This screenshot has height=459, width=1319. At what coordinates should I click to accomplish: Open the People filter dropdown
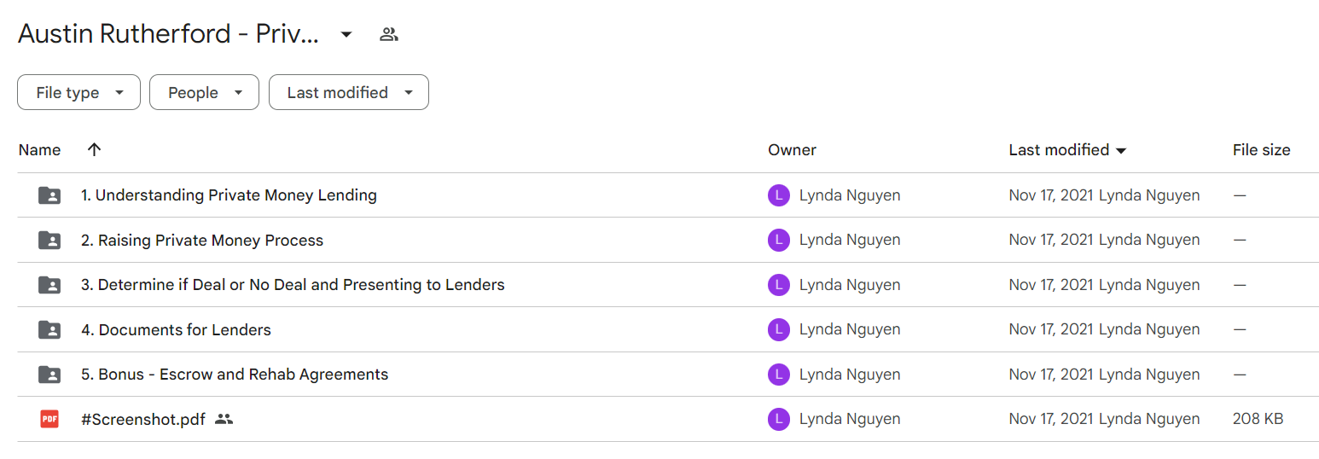(204, 92)
